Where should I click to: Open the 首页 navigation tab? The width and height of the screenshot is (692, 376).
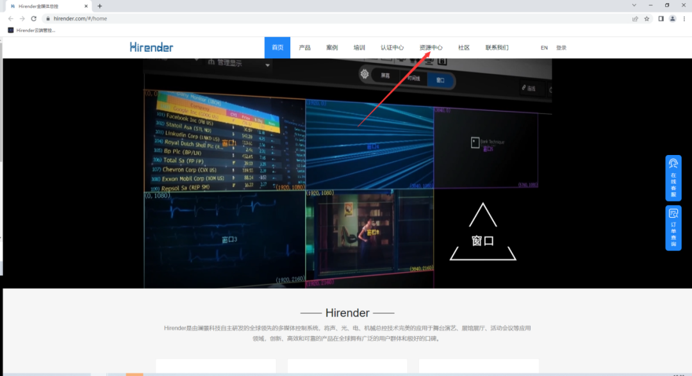tap(277, 47)
